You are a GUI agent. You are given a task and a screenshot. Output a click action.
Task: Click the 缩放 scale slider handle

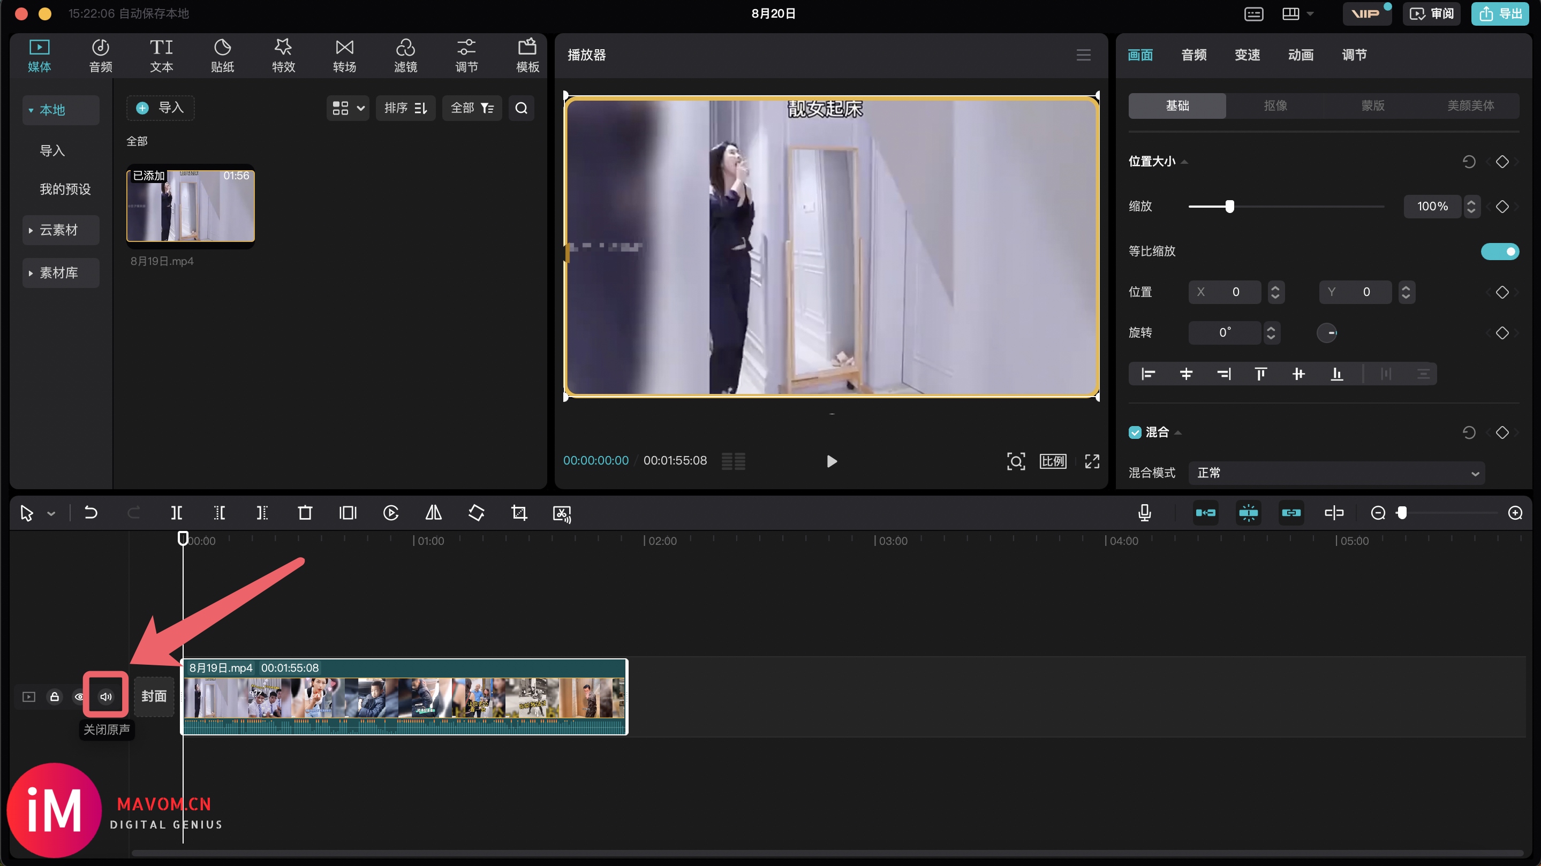[x=1229, y=207]
